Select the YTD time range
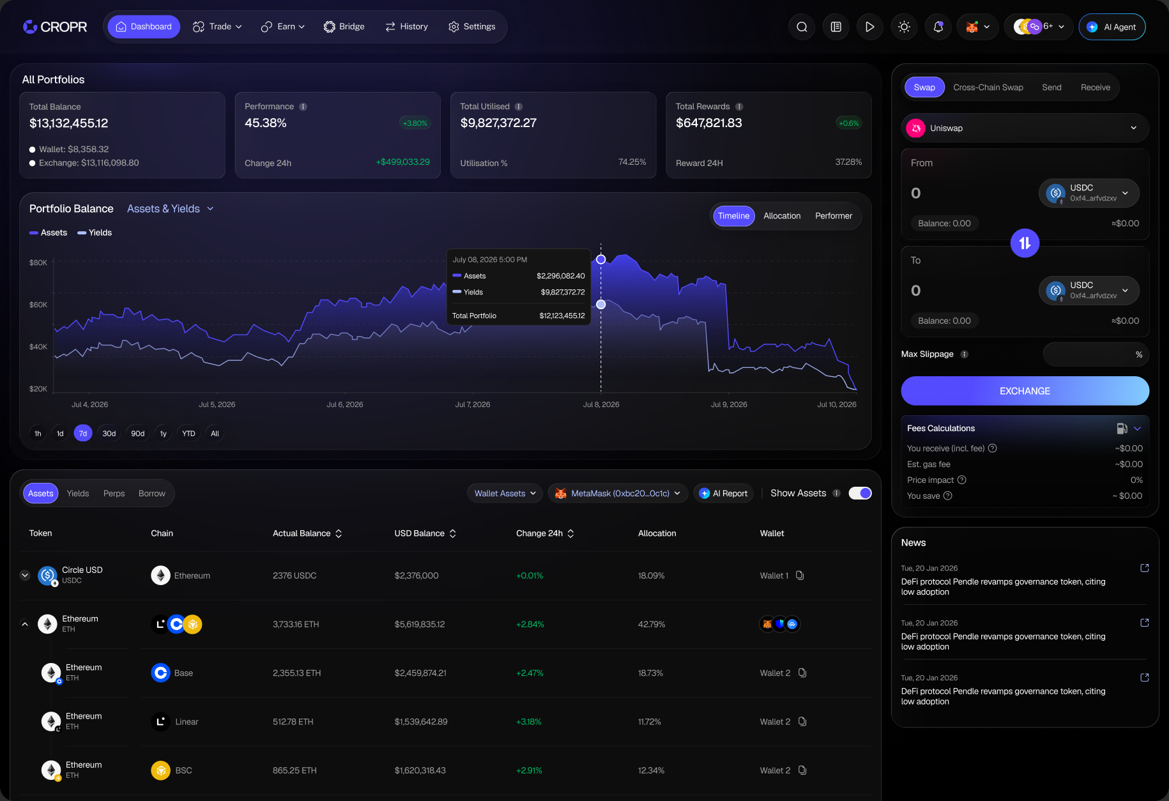 click(188, 433)
